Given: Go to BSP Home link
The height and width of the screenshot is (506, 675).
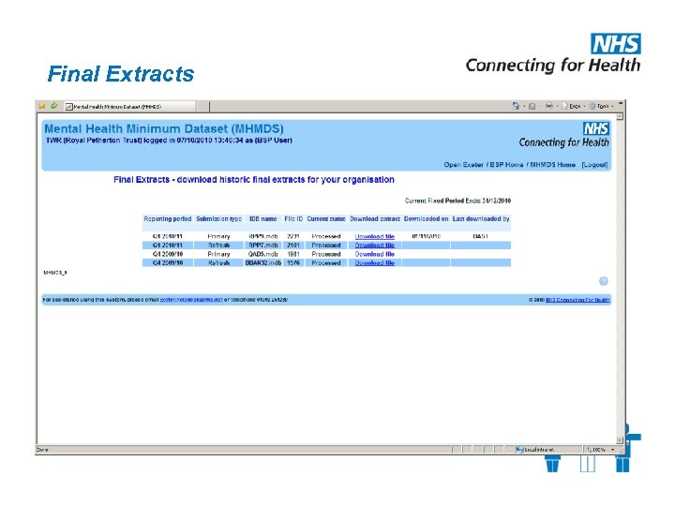Looking at the screenshot, I should pos(506,165).
